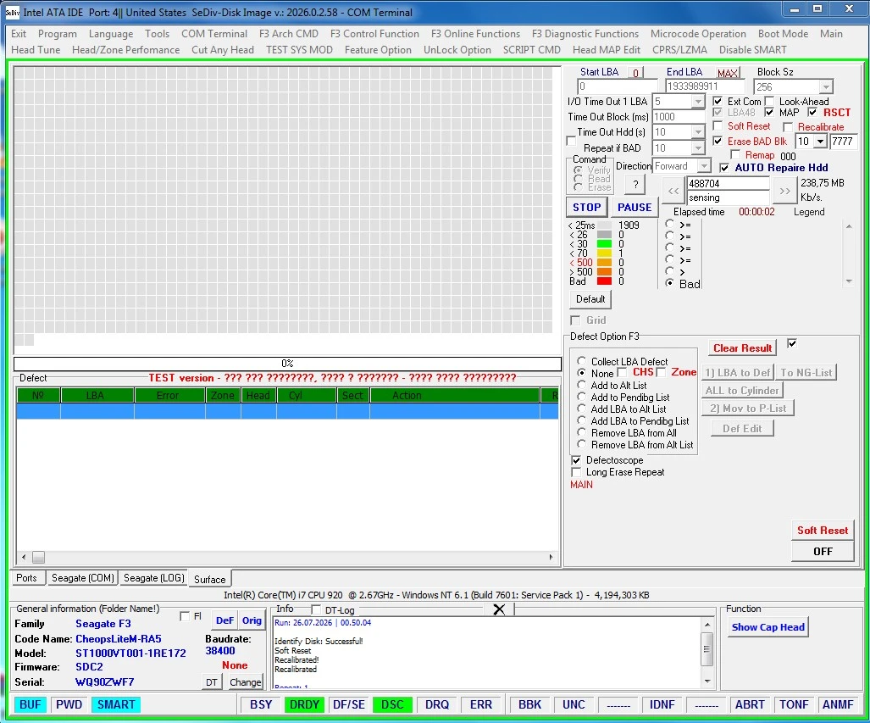Toggle the RSCT checkbox
Screen dimensions: 870x723
click(x=813, y=112)
